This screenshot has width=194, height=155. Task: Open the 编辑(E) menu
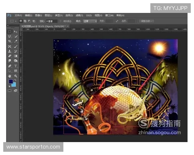tap(28, 15)
